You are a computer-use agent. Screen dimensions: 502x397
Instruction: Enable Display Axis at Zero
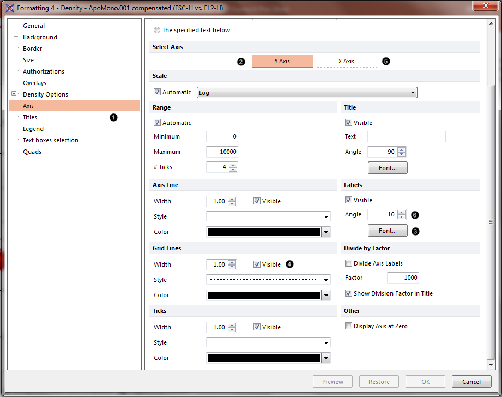(x=349, y=326)
